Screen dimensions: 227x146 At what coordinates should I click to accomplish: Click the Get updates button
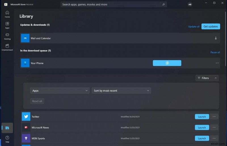[211, 26]
